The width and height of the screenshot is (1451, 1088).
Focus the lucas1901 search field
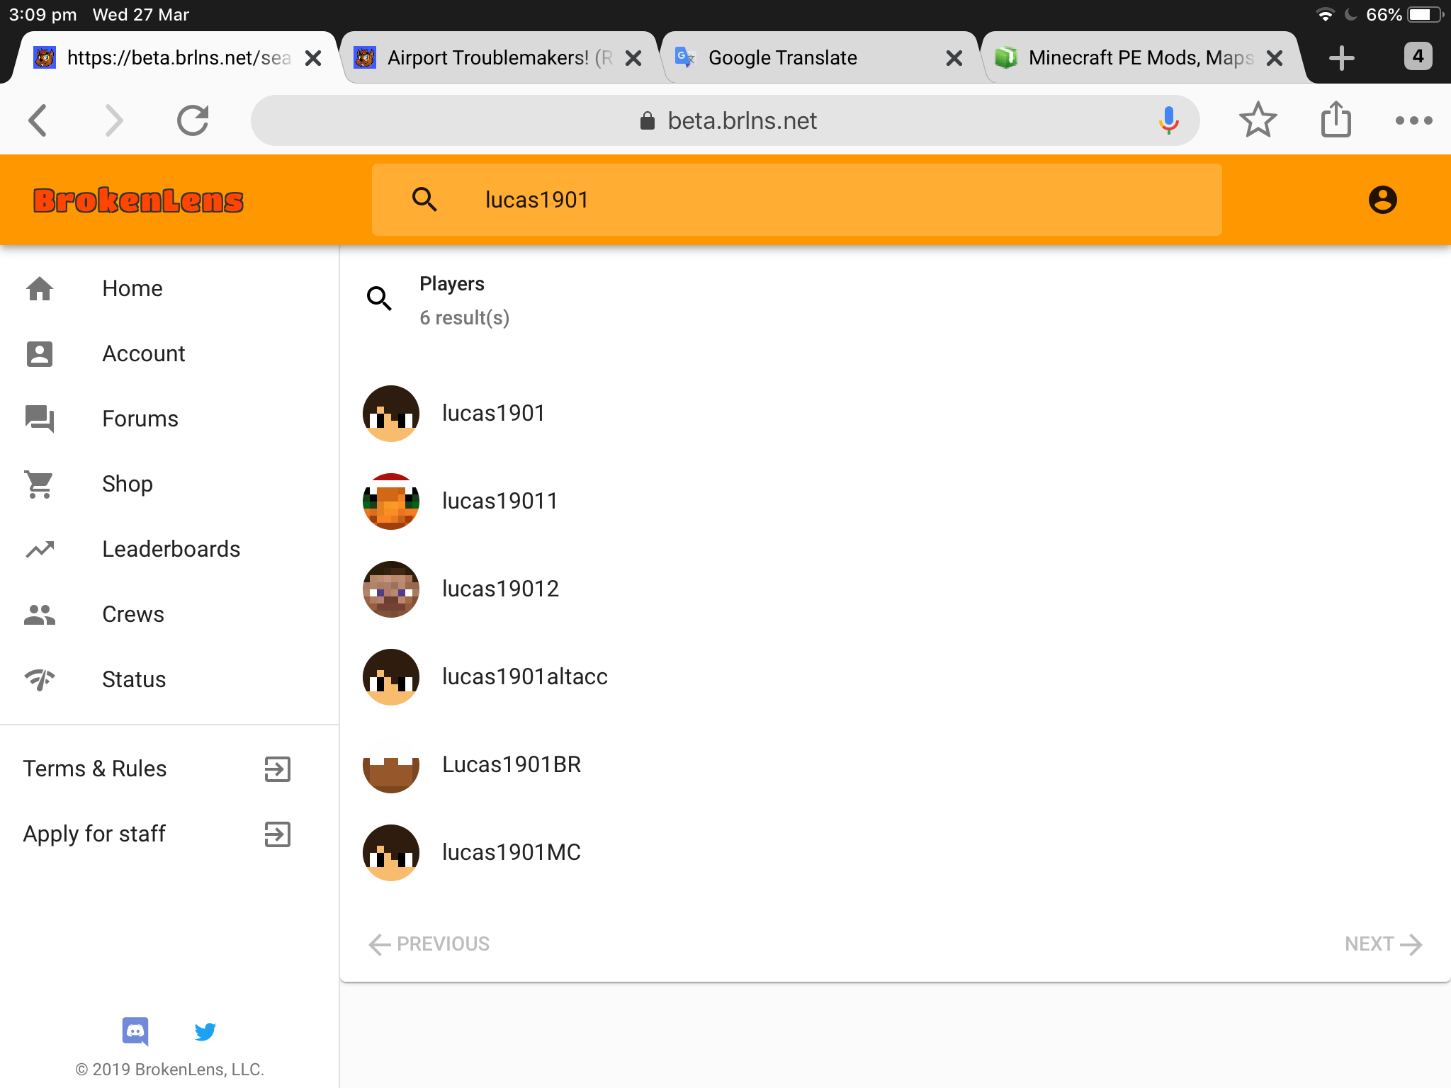pyautogui.click(x=796, y=200)
